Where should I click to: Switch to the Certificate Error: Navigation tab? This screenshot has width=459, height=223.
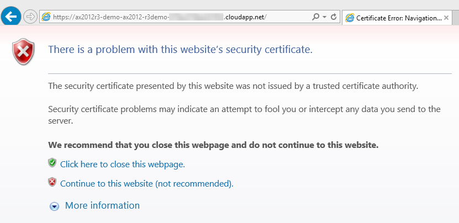click(x=398, y=18)
